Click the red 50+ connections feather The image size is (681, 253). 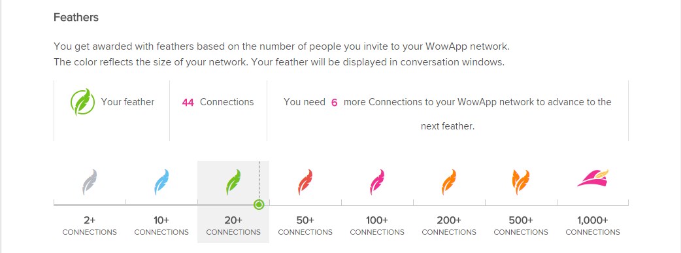click(x=305, y=182)
